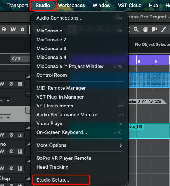Click corner triangle on the Chop track

click(28, 178)
